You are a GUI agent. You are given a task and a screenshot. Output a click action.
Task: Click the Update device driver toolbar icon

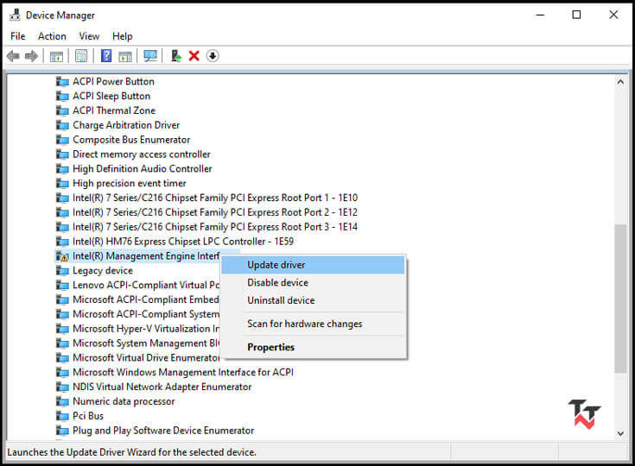(x=176, y=56)
